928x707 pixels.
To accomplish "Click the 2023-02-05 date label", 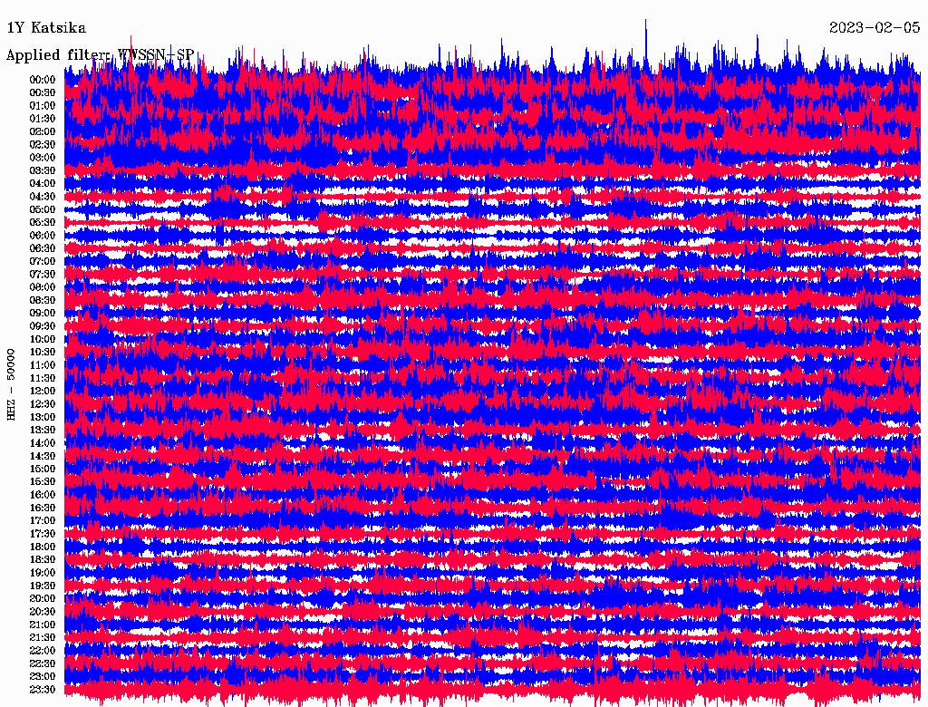I will click(874, 27).
